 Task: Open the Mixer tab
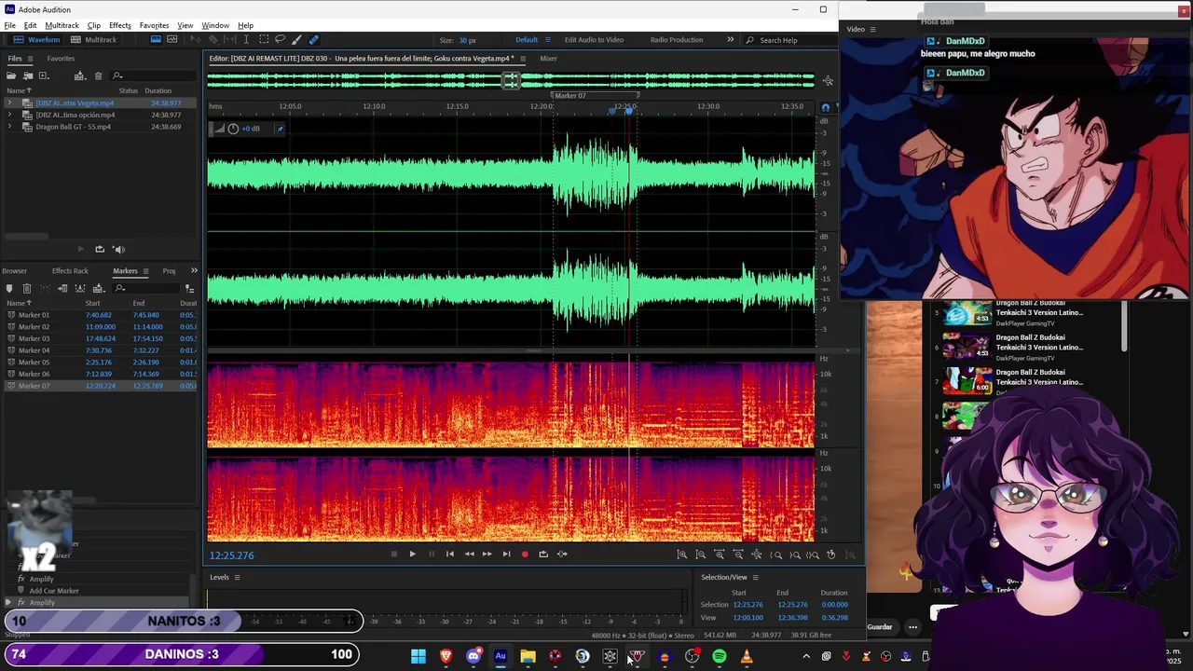pyautogui.click(x=548, y=59)
